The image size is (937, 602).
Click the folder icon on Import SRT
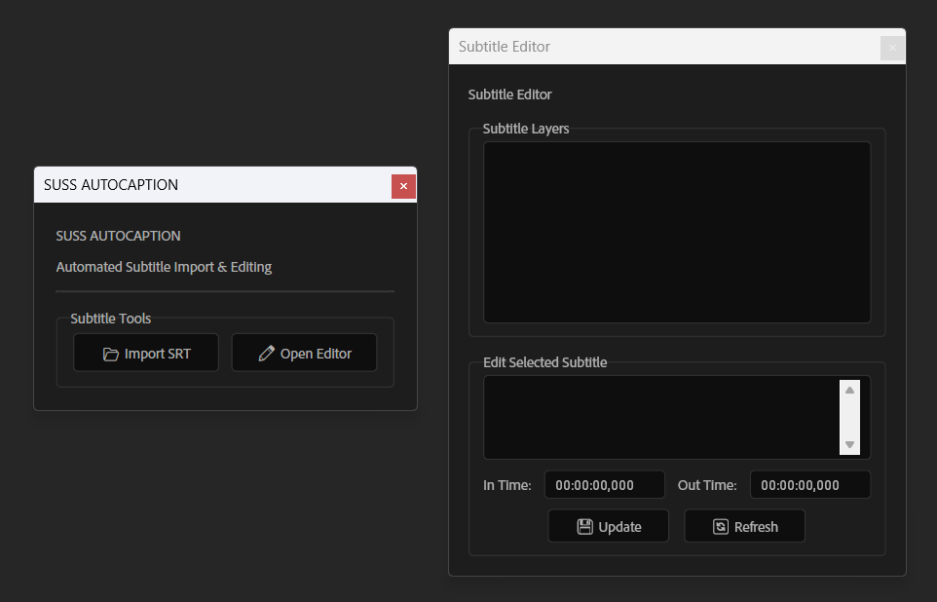tap(111, 354)
